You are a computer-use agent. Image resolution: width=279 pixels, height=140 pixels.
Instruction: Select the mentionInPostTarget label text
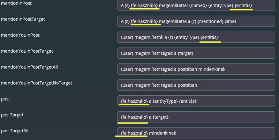[x=23, y=19]
